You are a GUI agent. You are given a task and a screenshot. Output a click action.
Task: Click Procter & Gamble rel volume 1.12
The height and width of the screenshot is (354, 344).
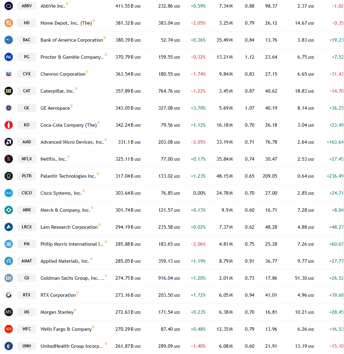click(249, 57)
